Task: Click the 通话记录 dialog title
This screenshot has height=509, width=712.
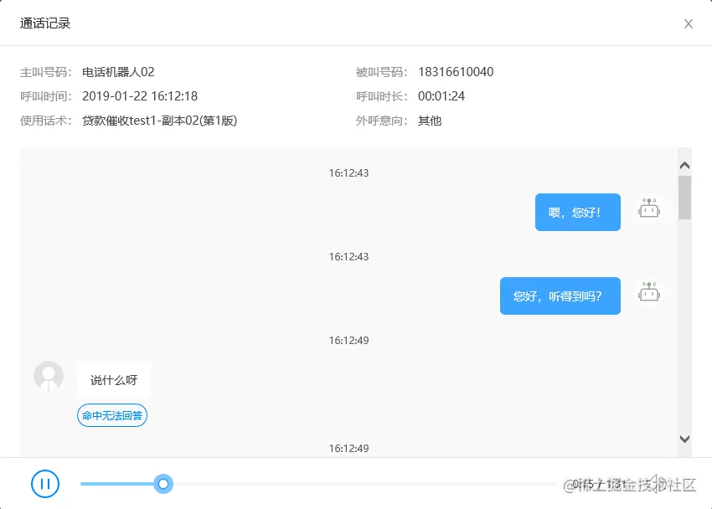Action: 45,23
